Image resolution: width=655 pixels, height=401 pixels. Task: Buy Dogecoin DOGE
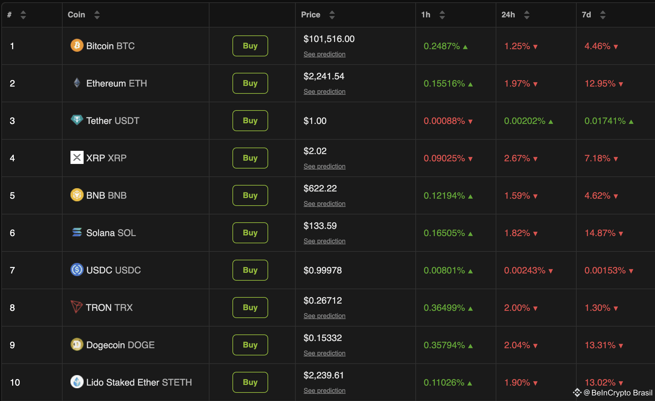tap(250, 345)
